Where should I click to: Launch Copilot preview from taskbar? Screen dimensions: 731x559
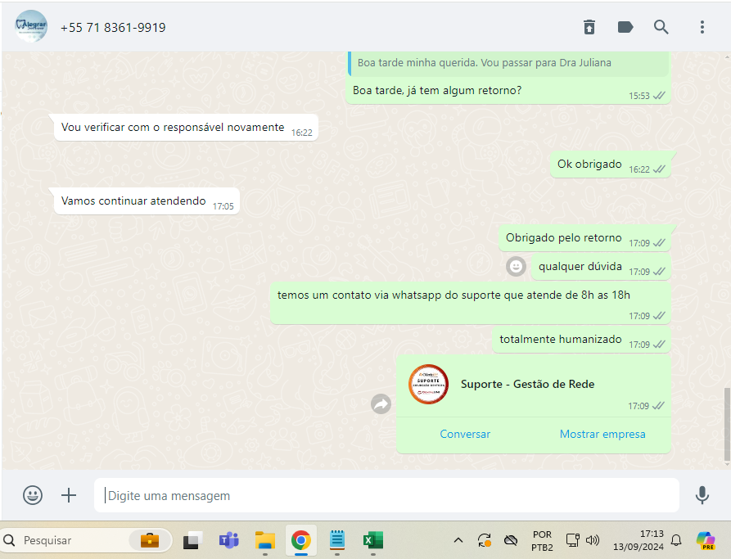pos(706,540)
